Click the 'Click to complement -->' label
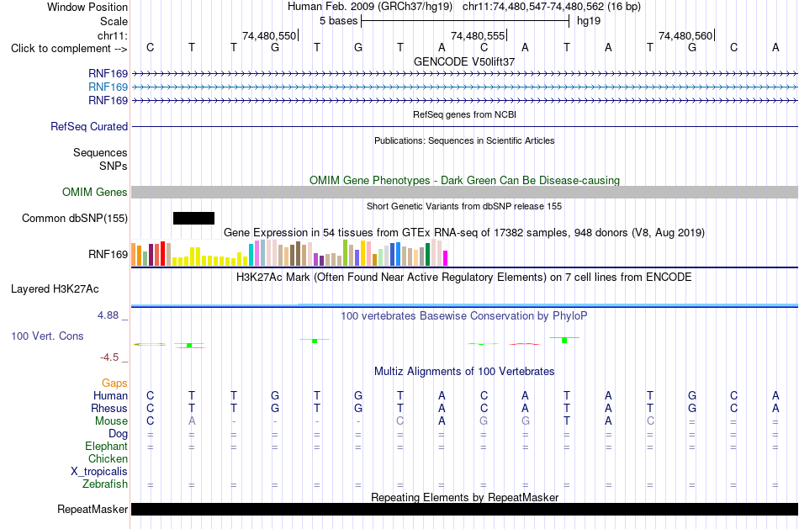 coord(69,49)
